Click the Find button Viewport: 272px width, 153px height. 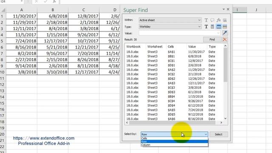pos(212,40)
